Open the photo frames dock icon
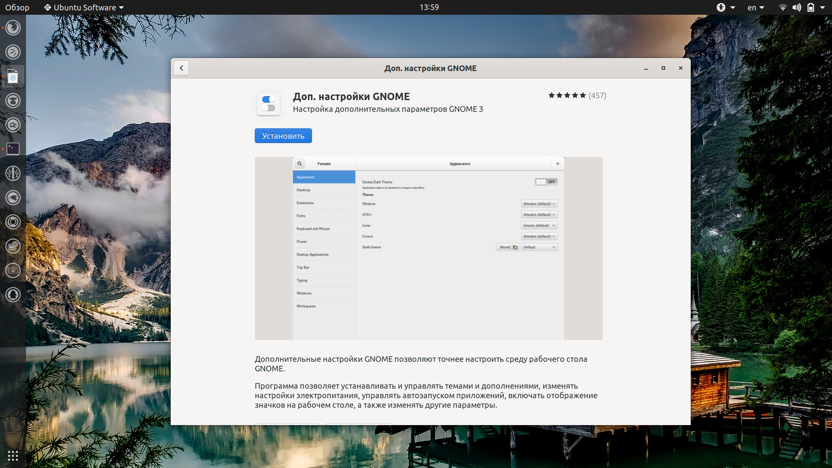 13,125
